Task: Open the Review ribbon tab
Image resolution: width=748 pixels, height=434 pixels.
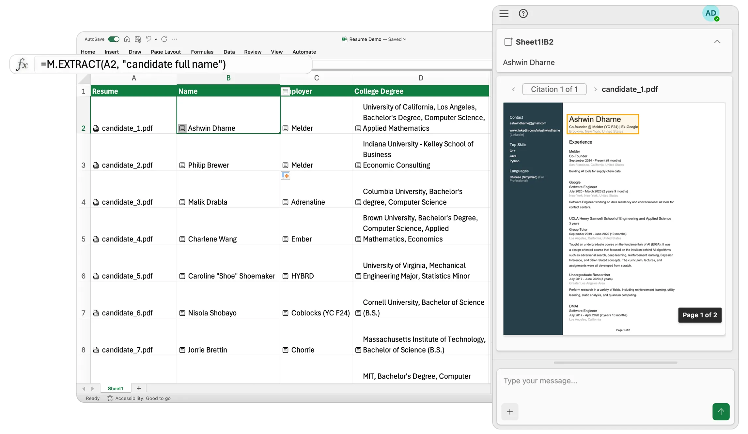Action: point(253,52)
